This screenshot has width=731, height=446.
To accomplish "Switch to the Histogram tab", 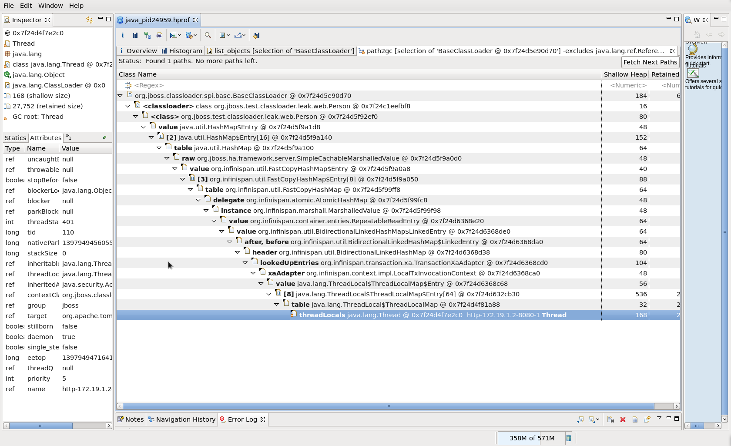I will (181, 51).
